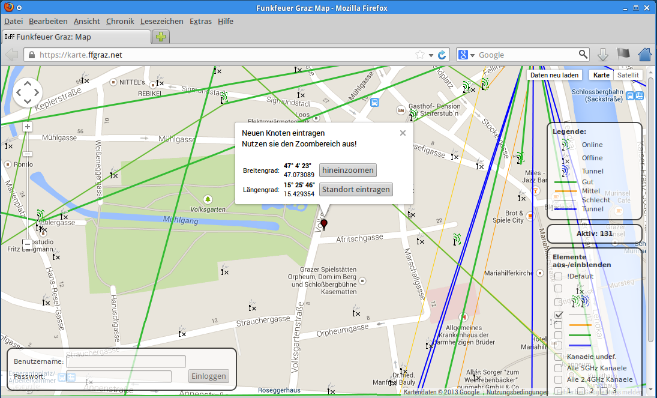
Task: Click the new tab plus button
Action: click(161, 37)
